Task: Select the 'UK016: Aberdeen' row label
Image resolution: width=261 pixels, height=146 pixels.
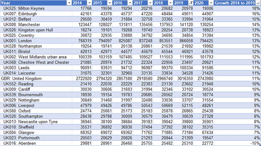Action: [19, 143]
